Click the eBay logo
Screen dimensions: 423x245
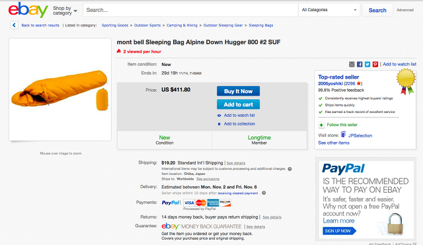point(28,10)
